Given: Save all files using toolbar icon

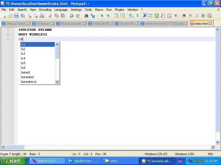Looking at the screenshot, I should coord(23,16).
